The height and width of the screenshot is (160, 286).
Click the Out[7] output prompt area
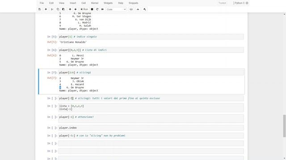tap(52, 78)
